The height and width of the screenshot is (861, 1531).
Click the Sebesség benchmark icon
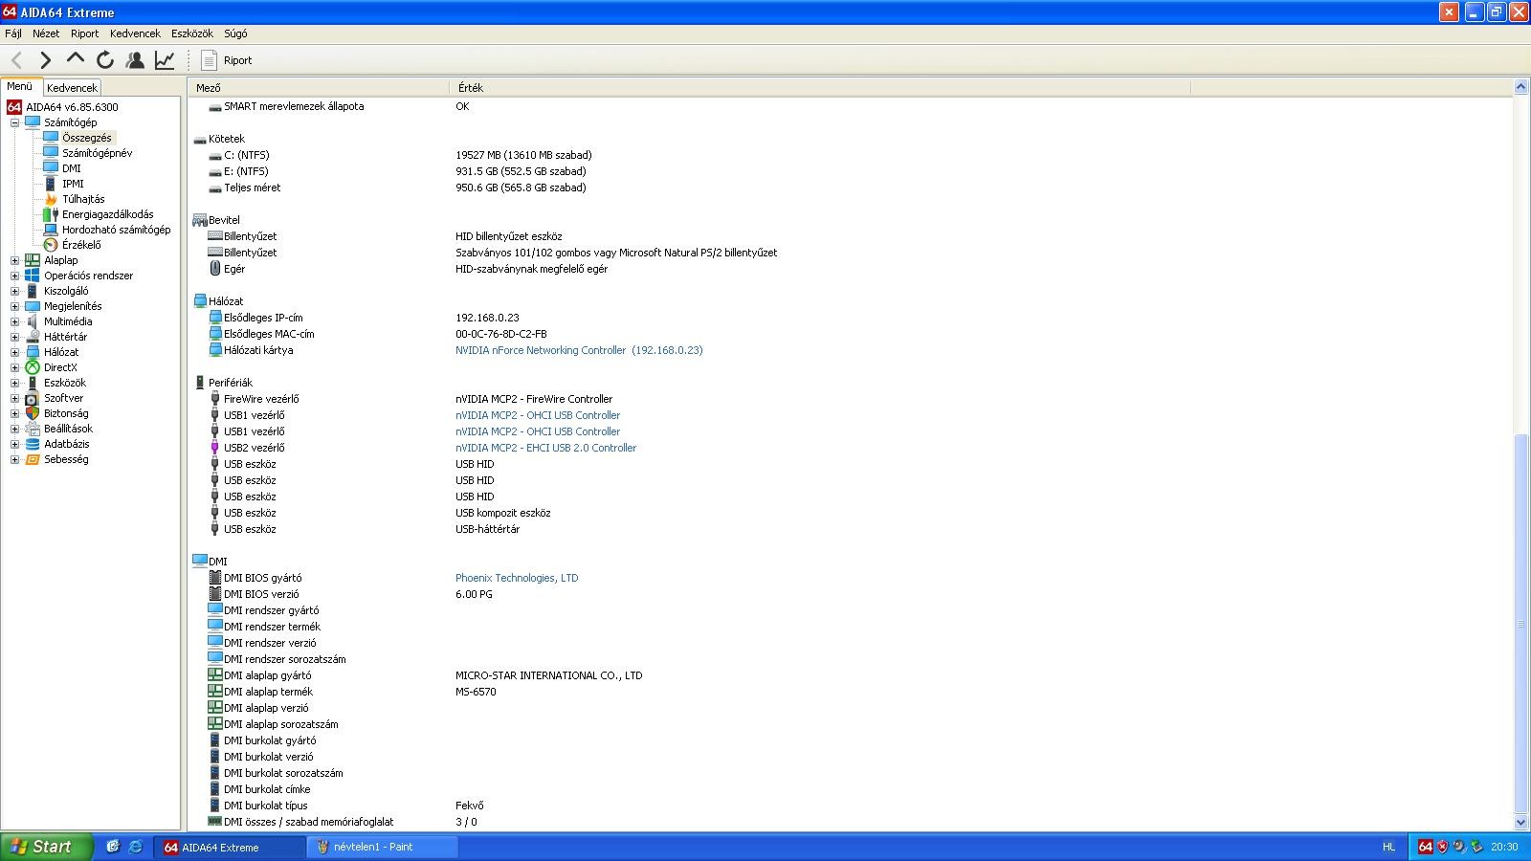[x=33, y=459]
